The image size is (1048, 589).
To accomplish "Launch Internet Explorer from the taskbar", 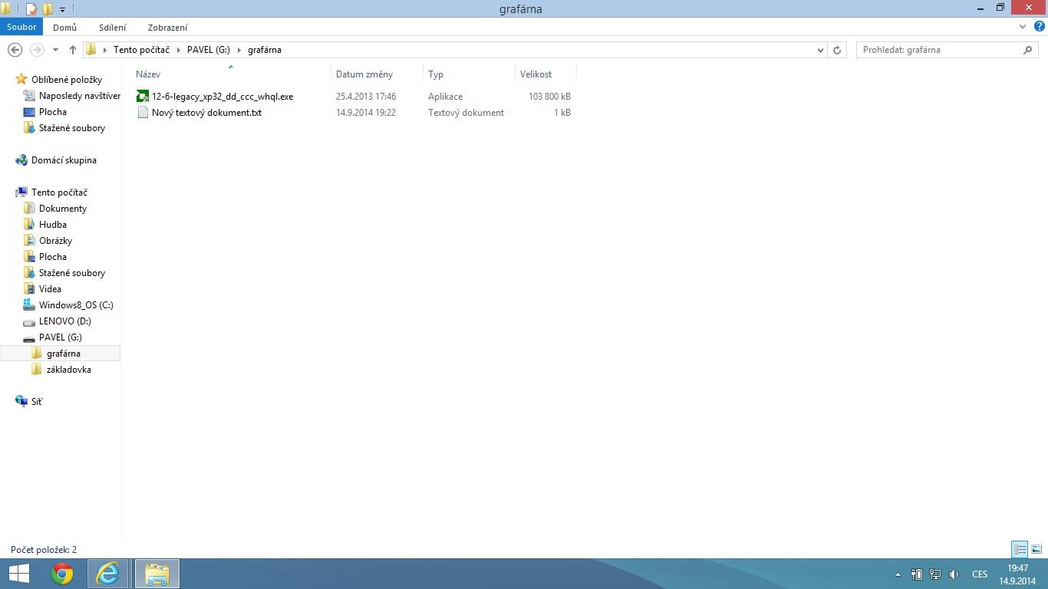I will [107, 574].
